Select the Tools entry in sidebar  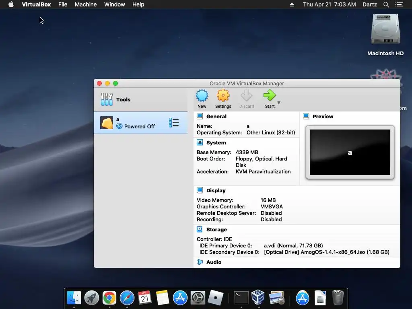coord(140,99)
